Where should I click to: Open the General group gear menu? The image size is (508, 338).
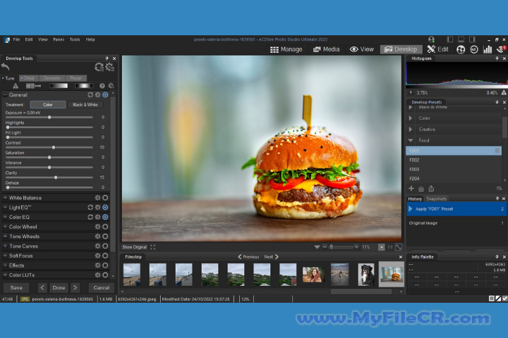point(97,95)
